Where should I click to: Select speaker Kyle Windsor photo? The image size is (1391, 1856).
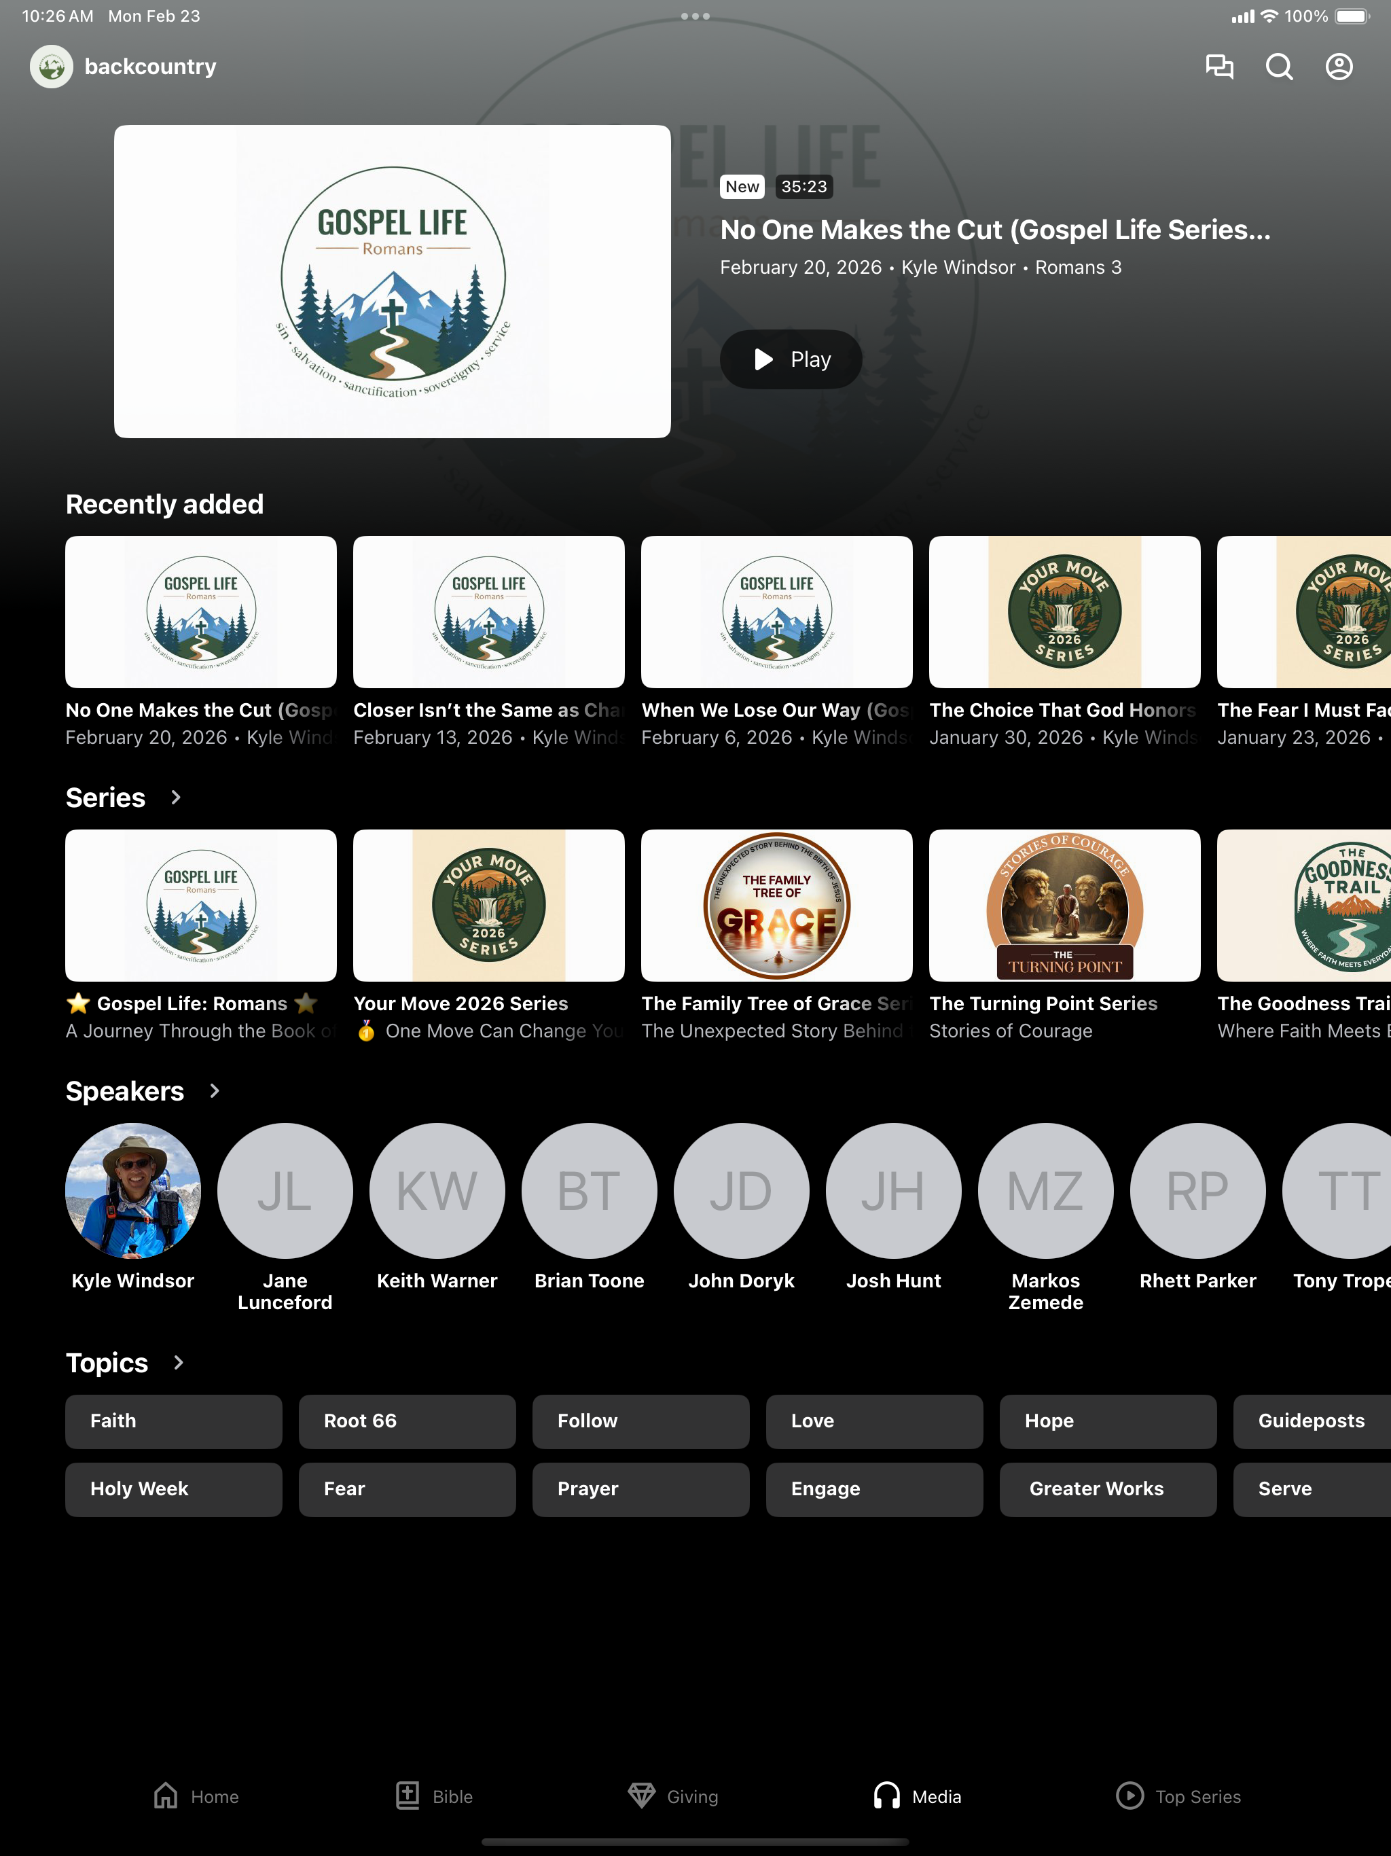(x=133, y=1191)
